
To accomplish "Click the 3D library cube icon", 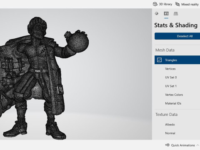I will coord(155,4).
